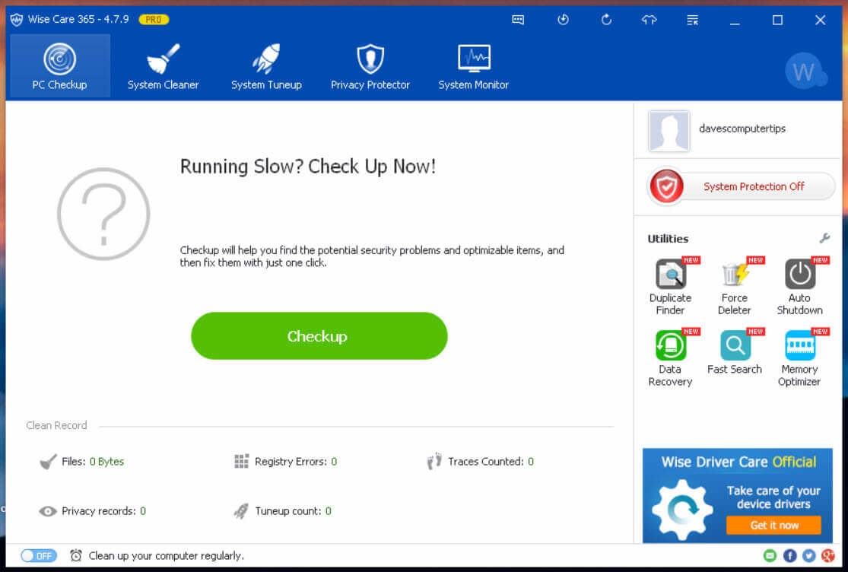
Task: Open the Duplicate Finder utility
Action: pyautogui.click(x=671, y=286)
